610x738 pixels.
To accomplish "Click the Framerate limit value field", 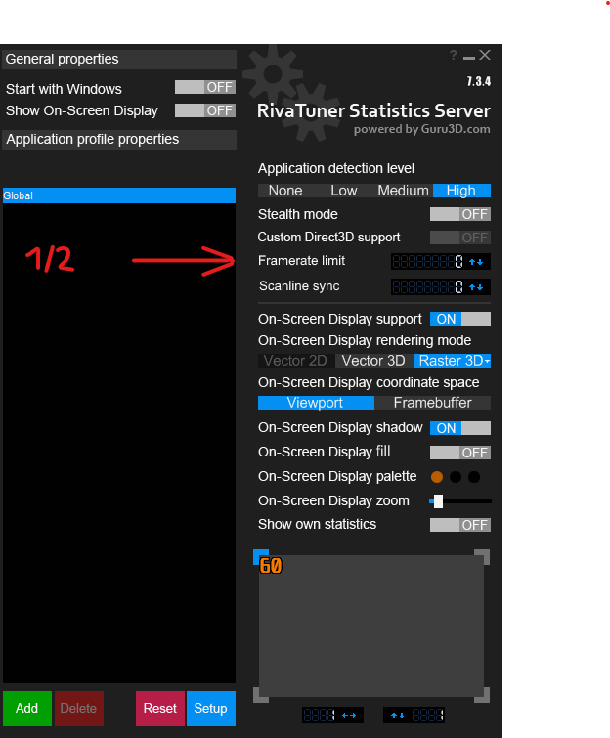I will pos(428,262).
